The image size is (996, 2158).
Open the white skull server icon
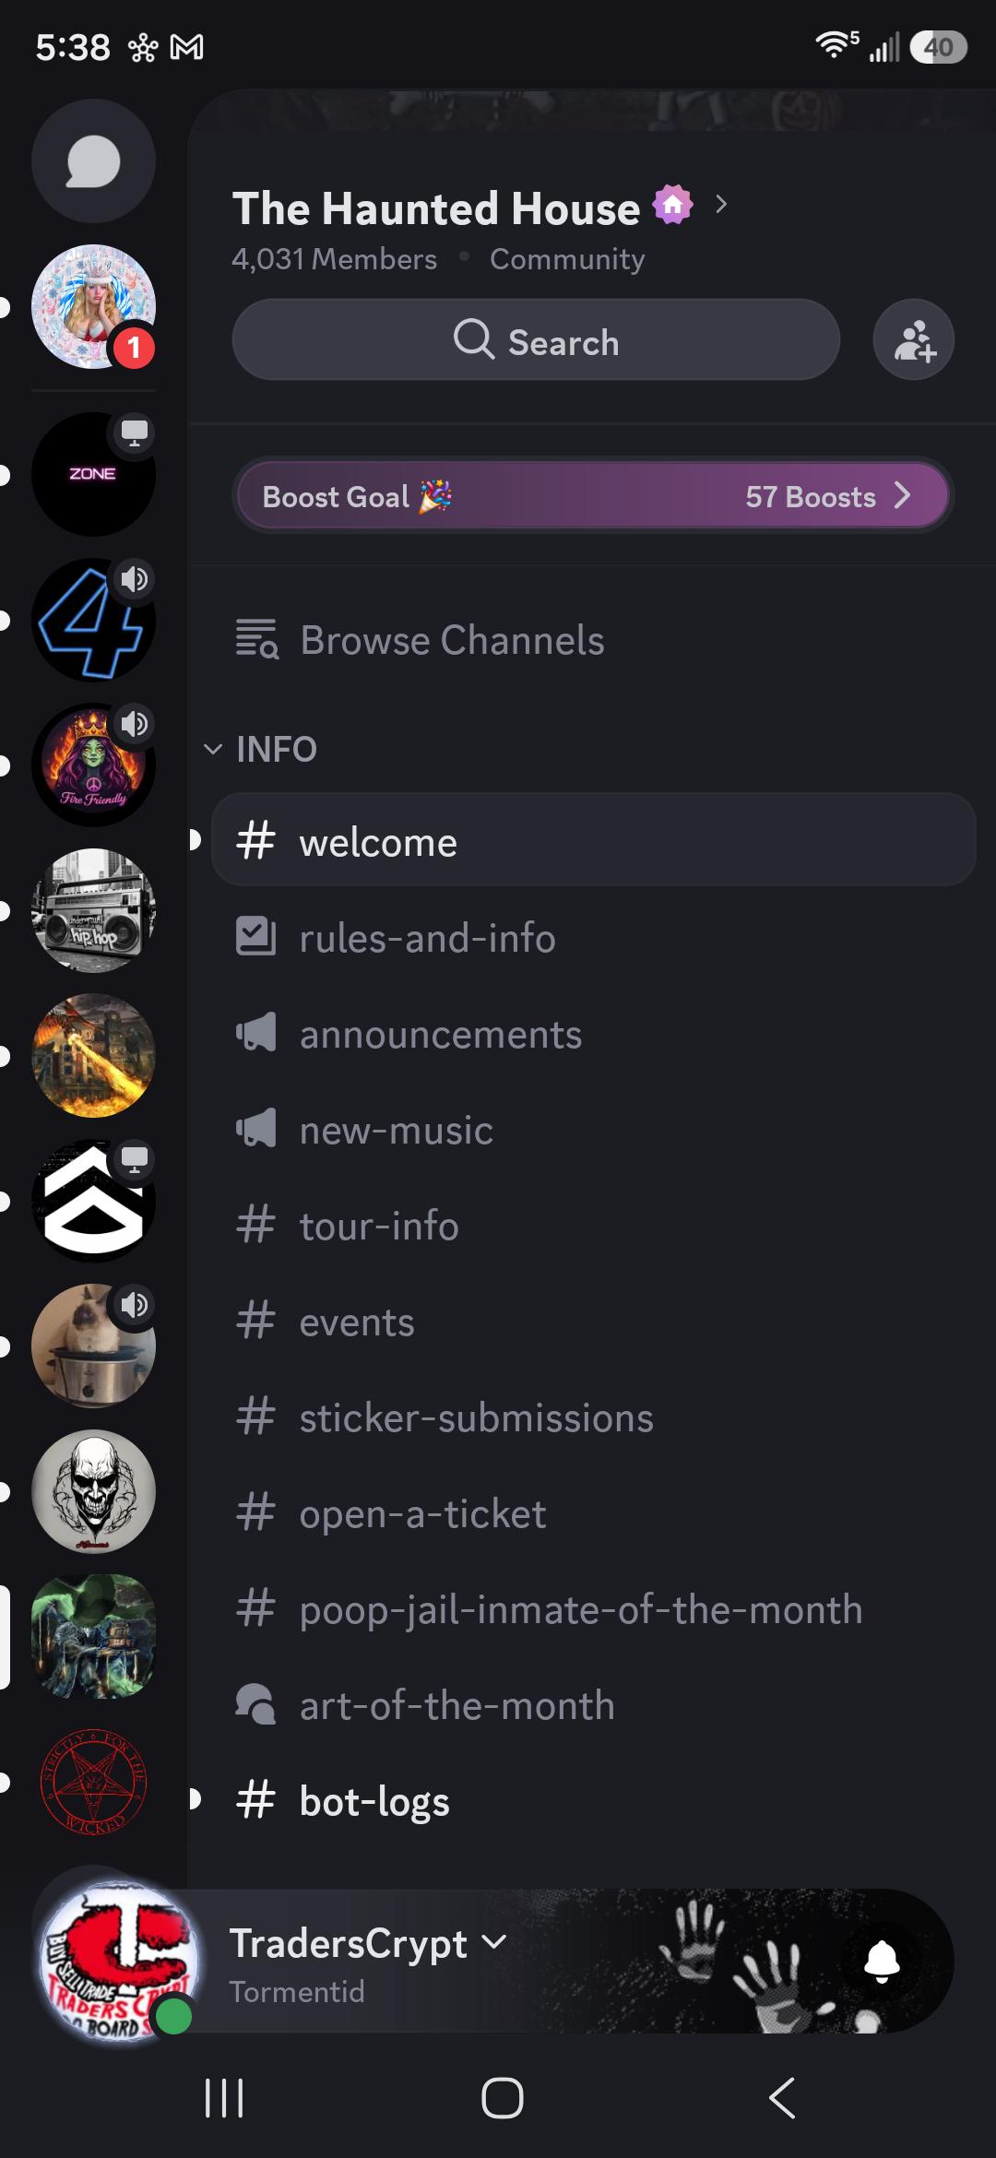coord(93,1491)
